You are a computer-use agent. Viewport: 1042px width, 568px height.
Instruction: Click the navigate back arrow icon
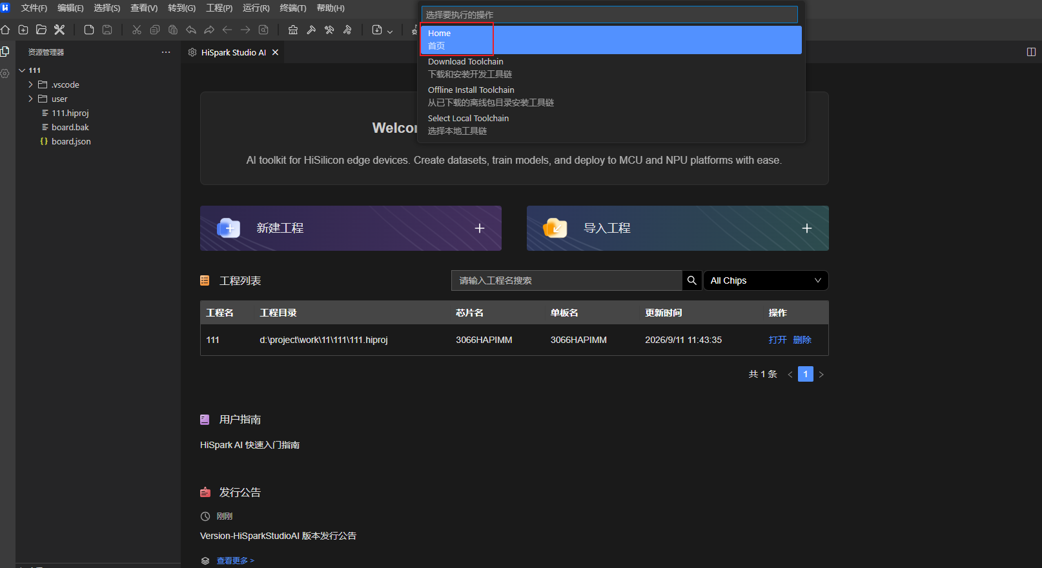(227, 30)
